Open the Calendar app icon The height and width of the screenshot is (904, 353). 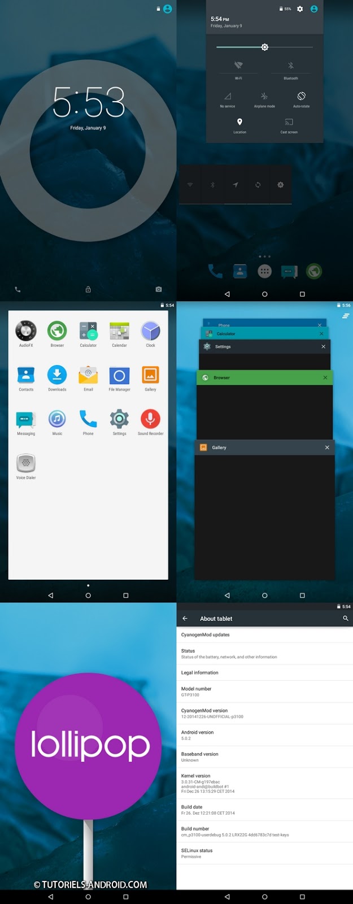tap(119, 331)
